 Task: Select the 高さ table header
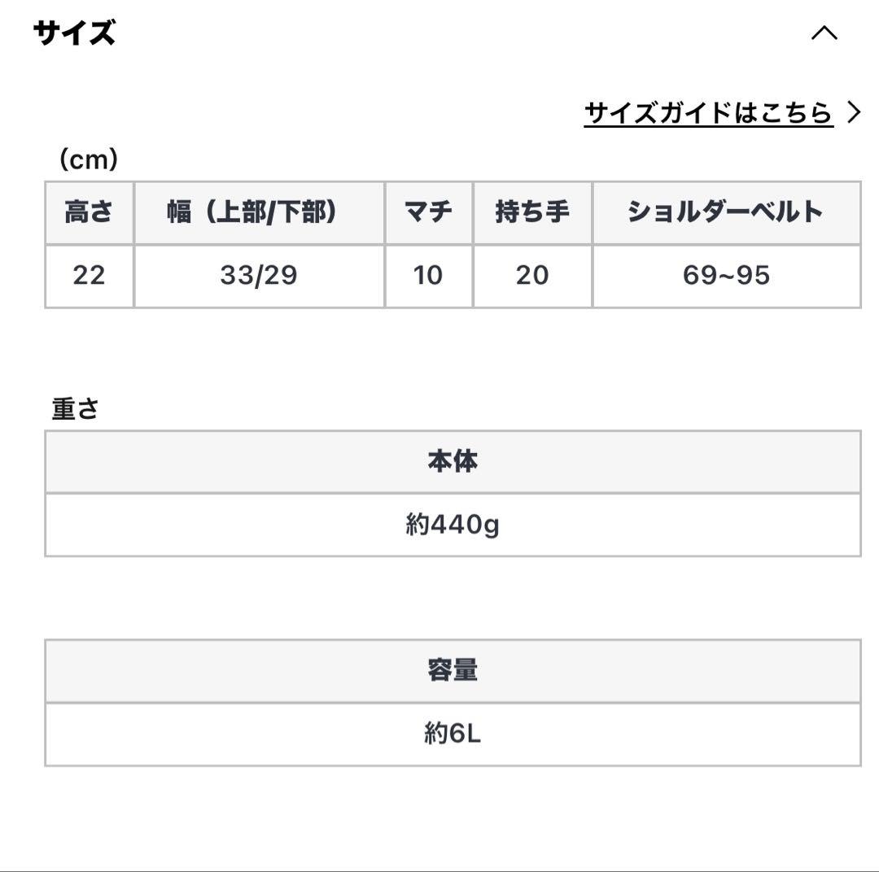[x=89, y=211]
